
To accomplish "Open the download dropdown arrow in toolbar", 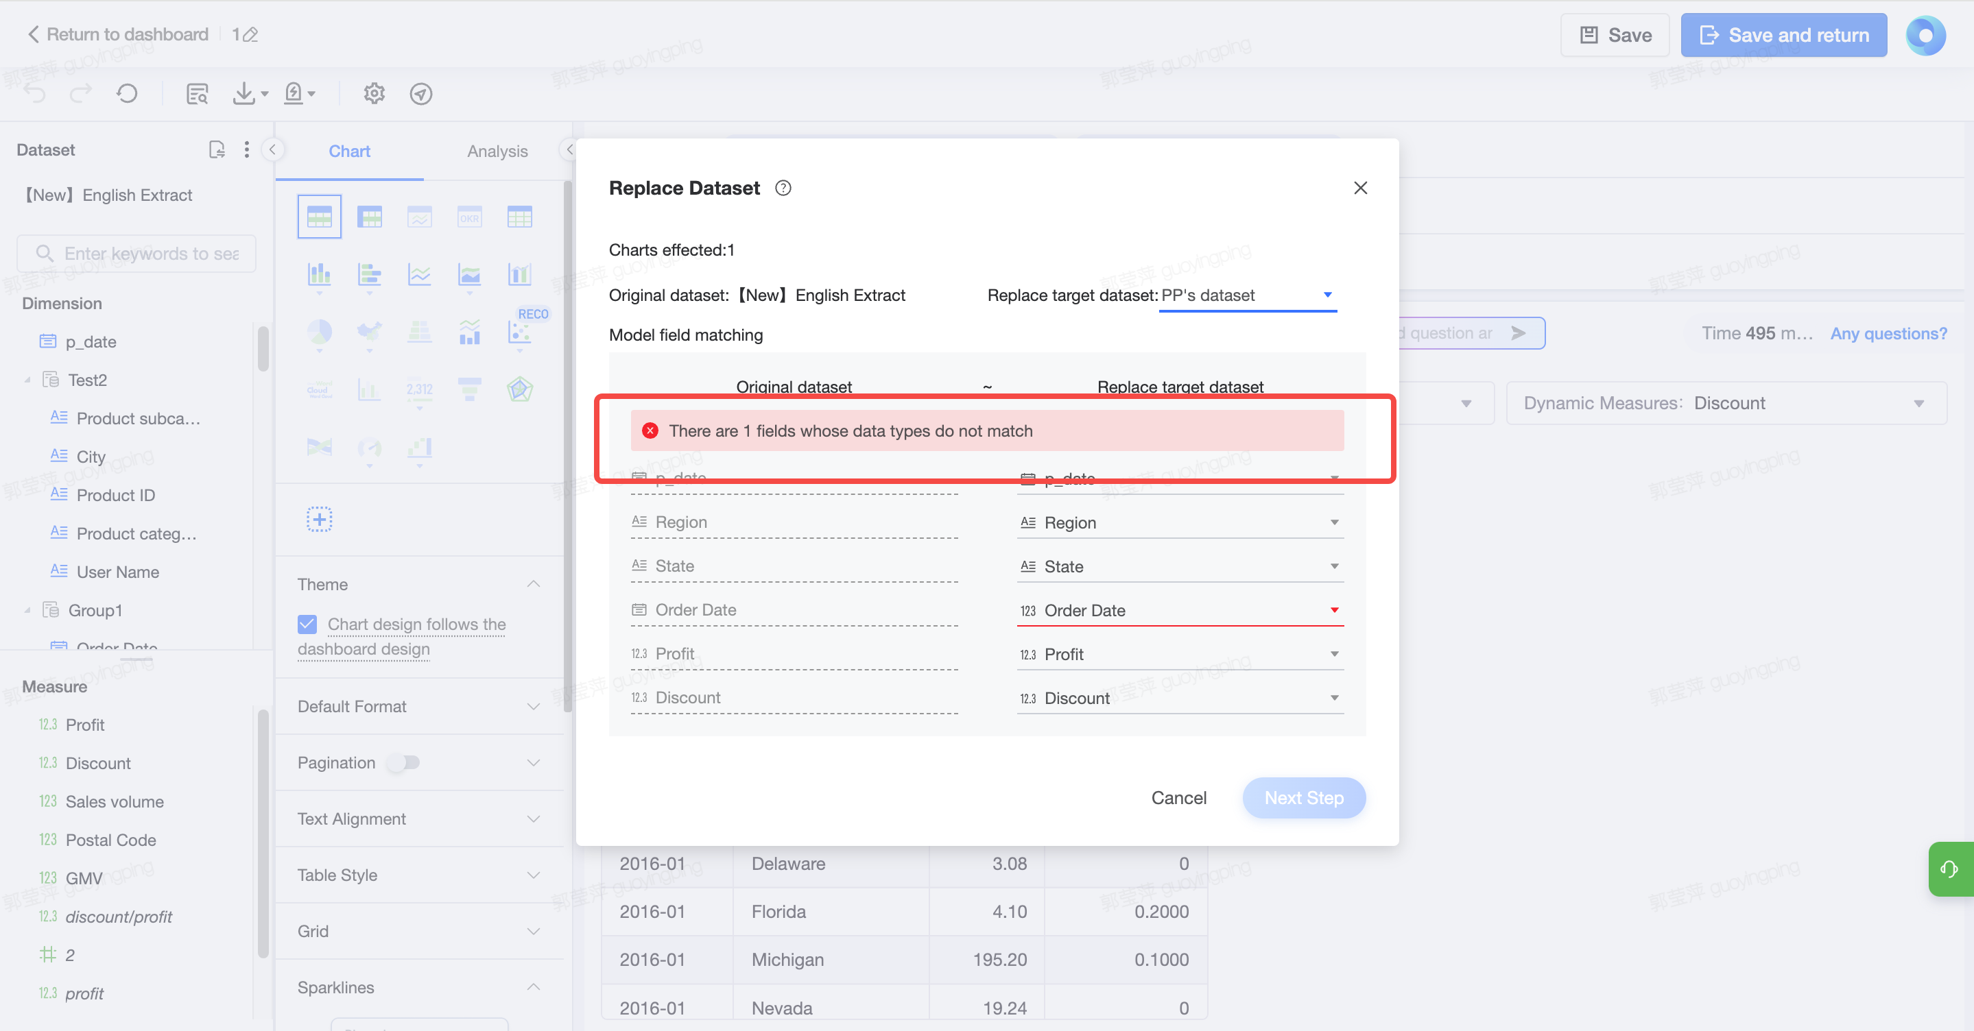I will (x=264, y=93).
